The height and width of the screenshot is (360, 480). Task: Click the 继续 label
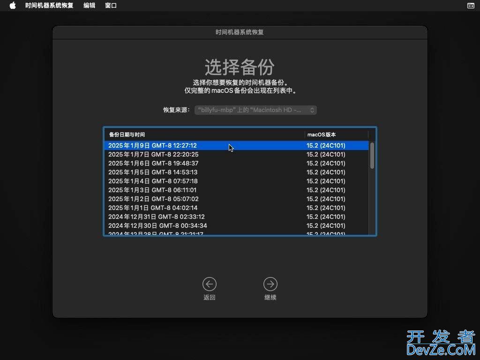(270, 297)
